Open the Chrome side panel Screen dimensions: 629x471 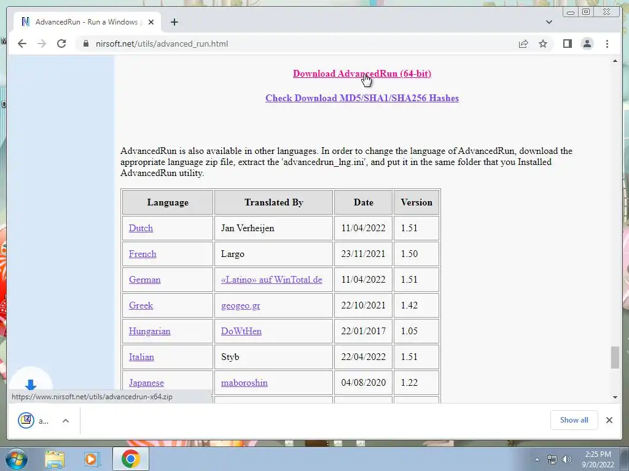[x=567, y=44]
